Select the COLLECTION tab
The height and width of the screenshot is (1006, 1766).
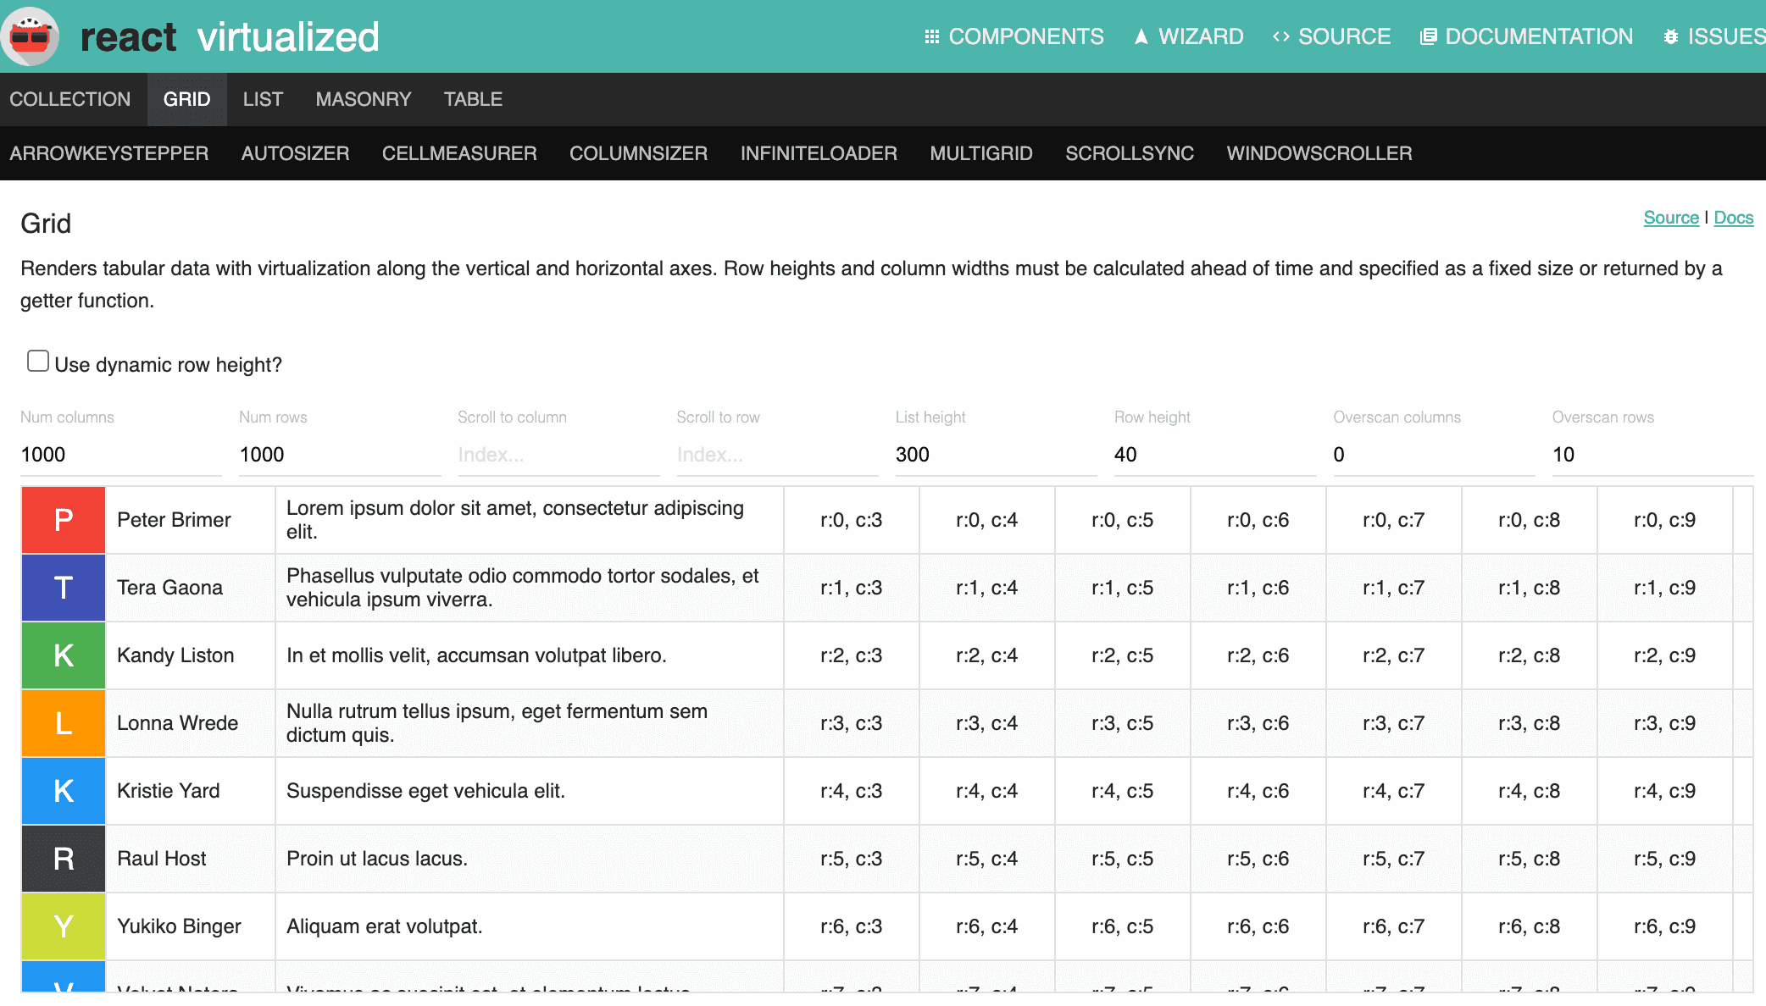tap(69, 99)
